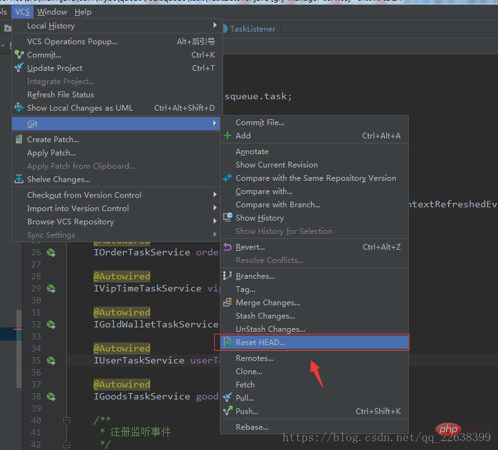
Task: Click the Update Project arrow icon
Action: click(19, 68)
